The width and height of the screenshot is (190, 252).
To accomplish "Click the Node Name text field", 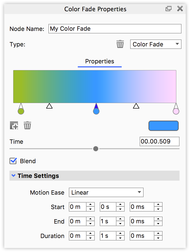I will pos(115,29).
